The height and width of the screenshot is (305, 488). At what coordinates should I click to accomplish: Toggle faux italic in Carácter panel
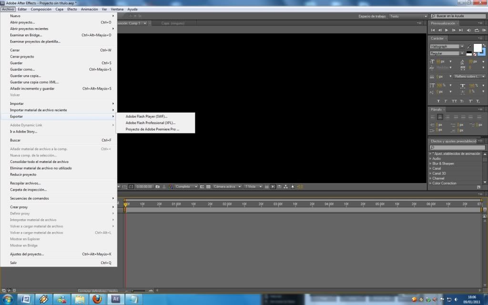pos(446,101)
